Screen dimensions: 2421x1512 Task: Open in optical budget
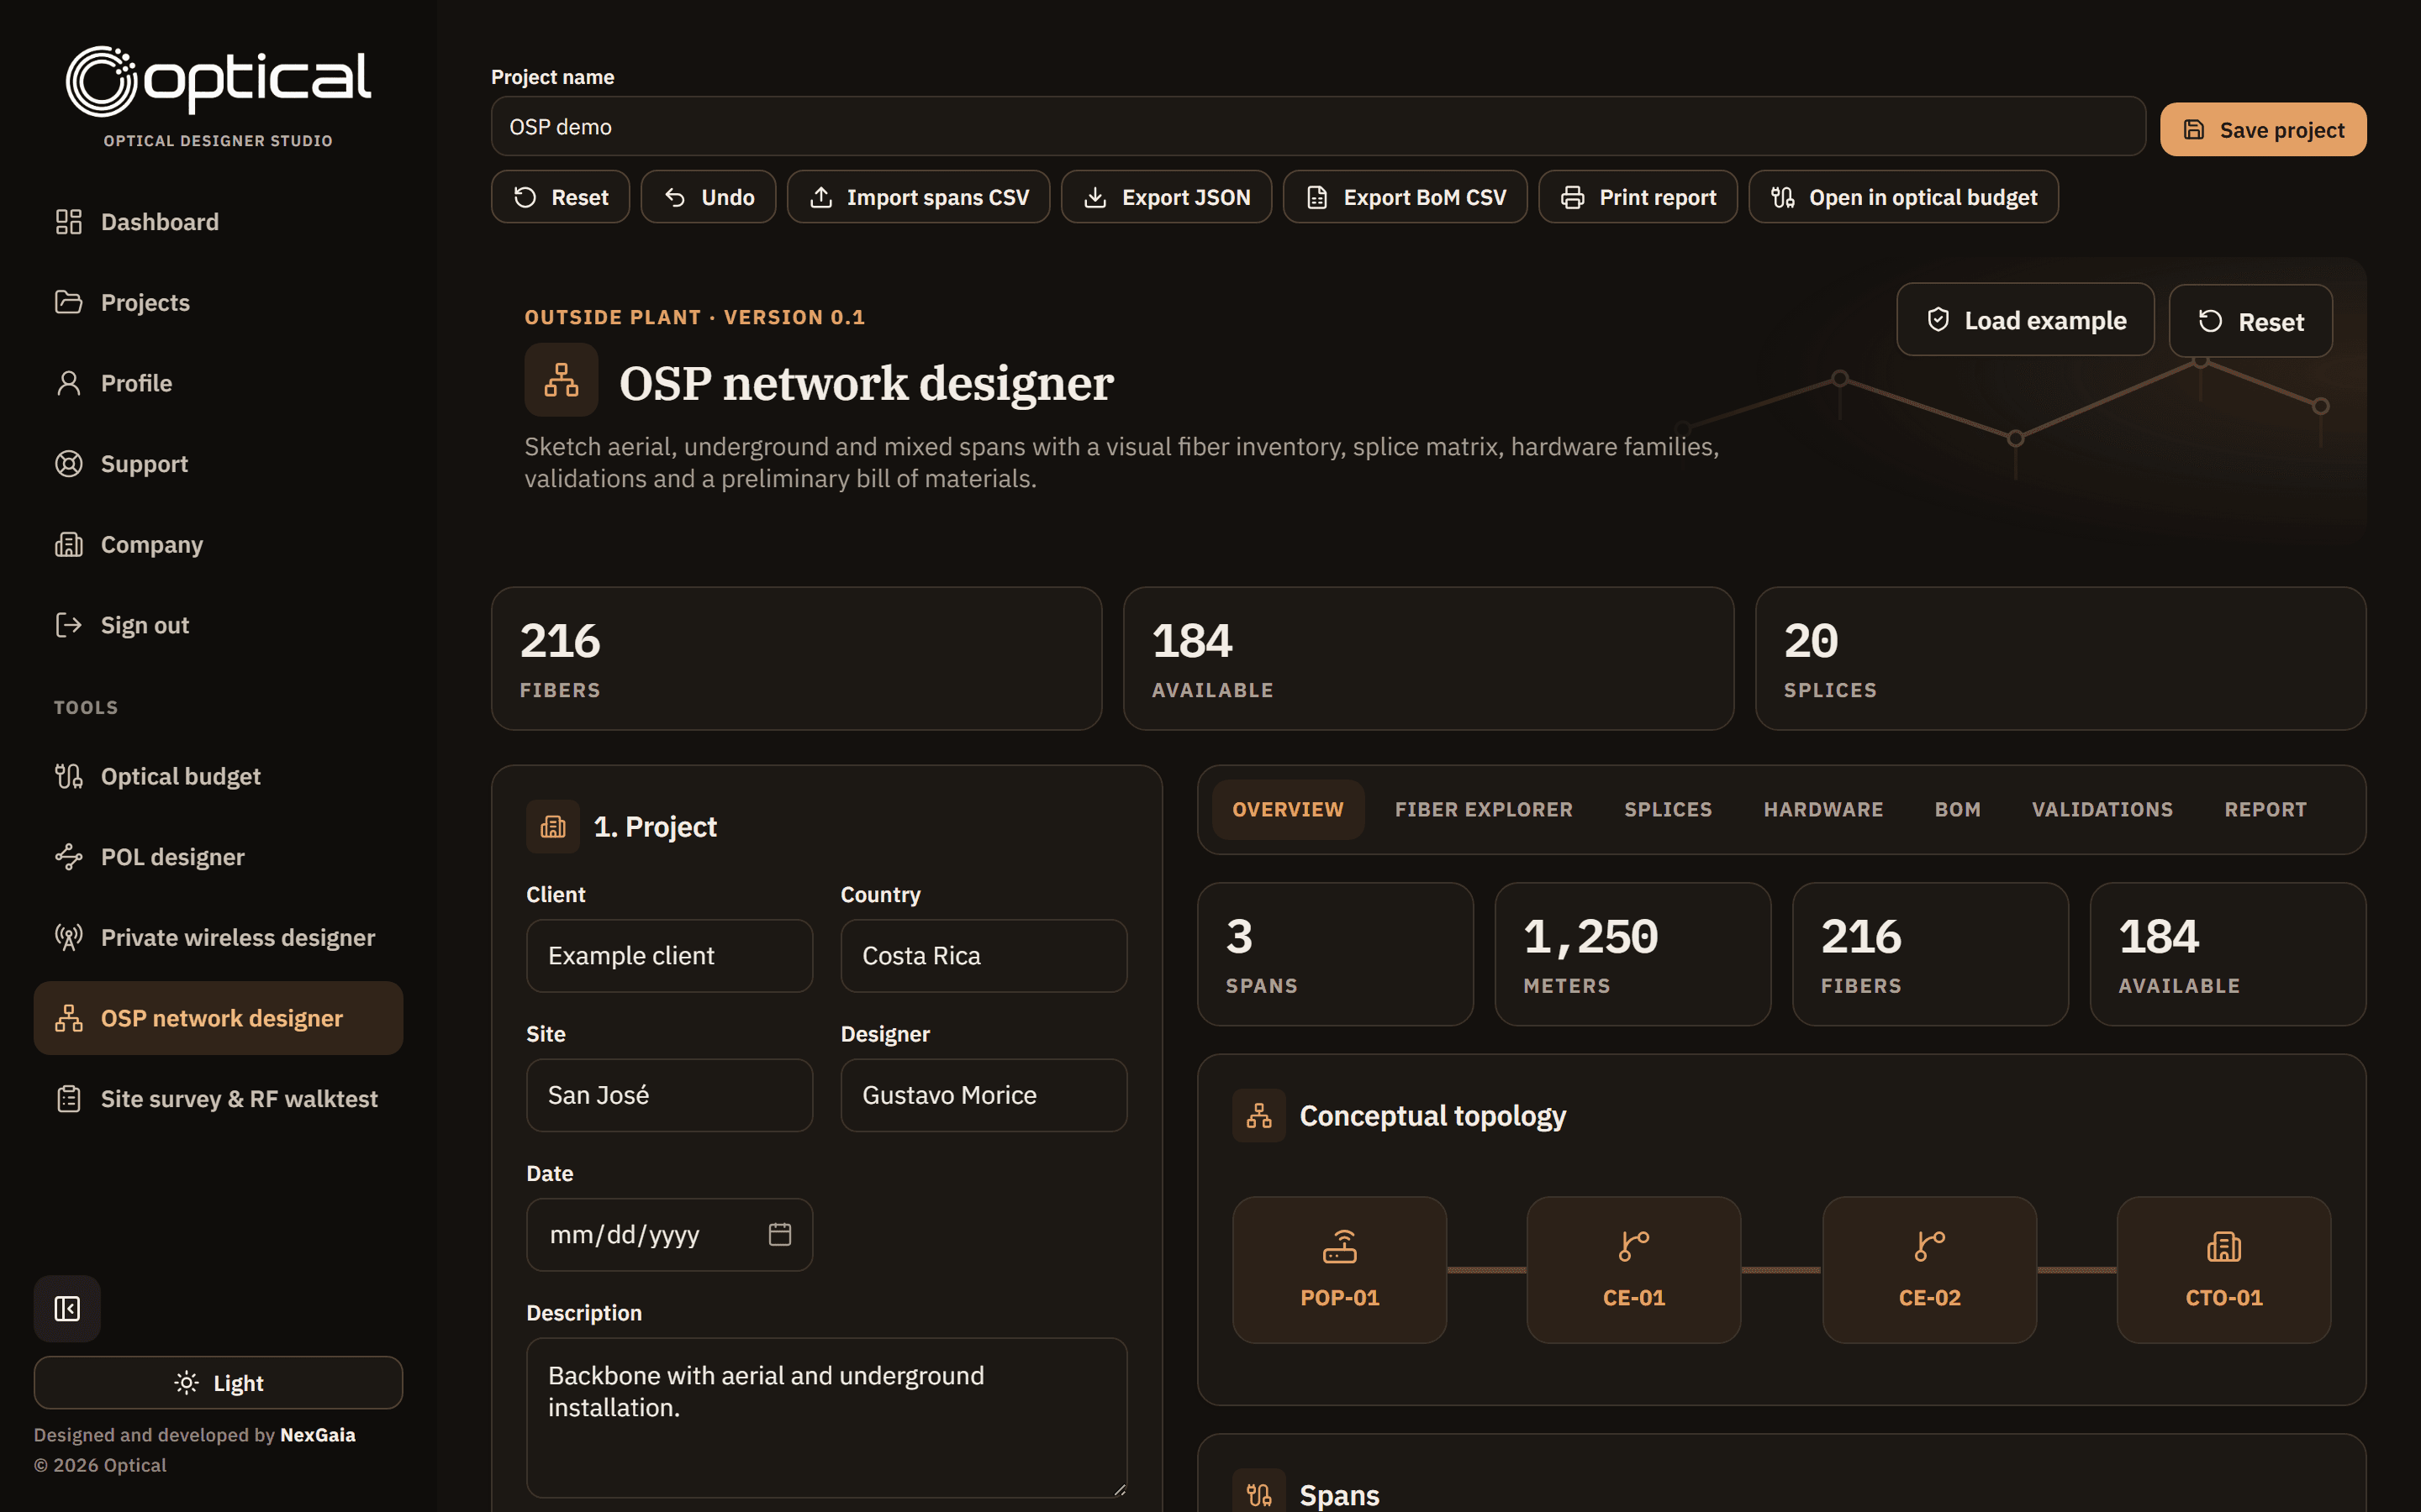[x=1904, y=197]
